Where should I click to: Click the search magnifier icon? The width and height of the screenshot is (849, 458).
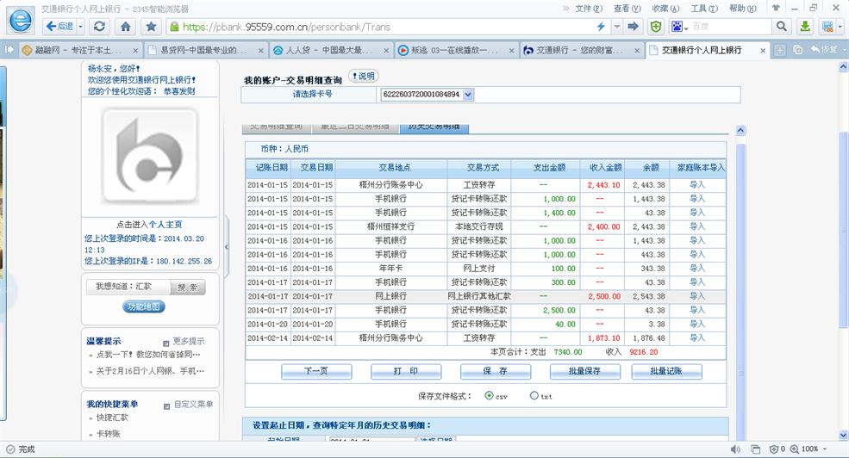pyautogui.click(x=782, y=27)
